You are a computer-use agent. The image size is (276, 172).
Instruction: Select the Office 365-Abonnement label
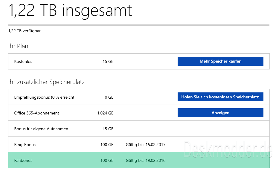click(x=36, y=113)
